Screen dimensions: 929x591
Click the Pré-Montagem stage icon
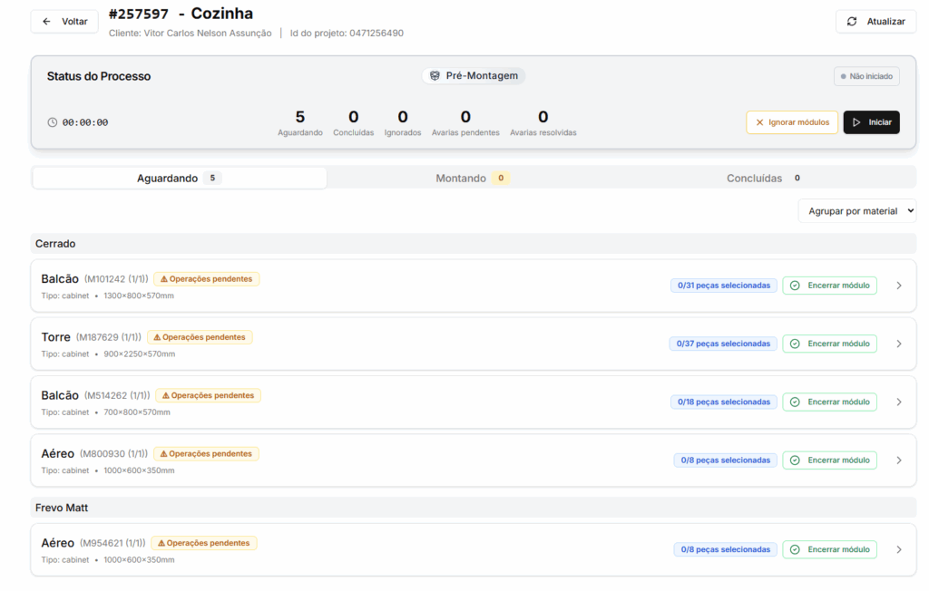pyautogui.click(x=435, y=76)
